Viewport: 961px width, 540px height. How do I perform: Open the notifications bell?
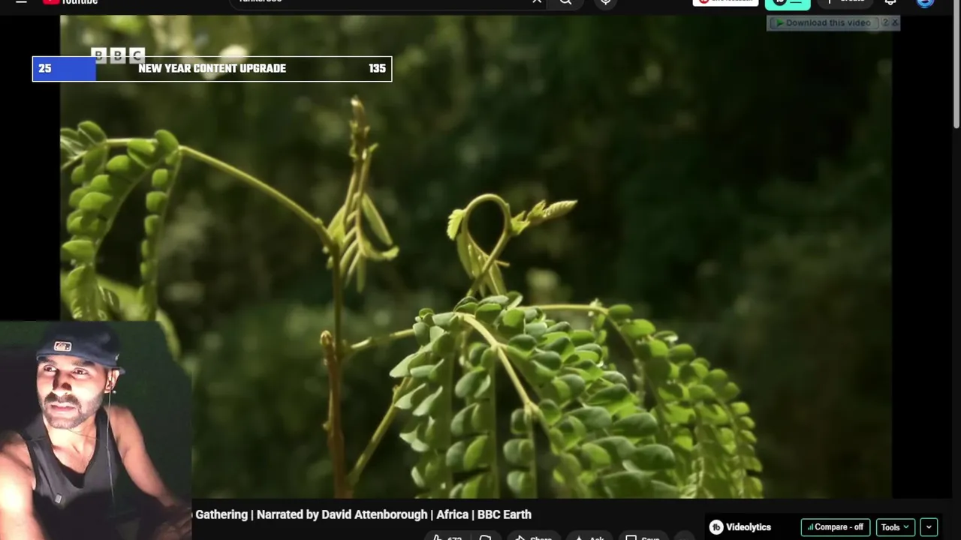coord(890,2)
